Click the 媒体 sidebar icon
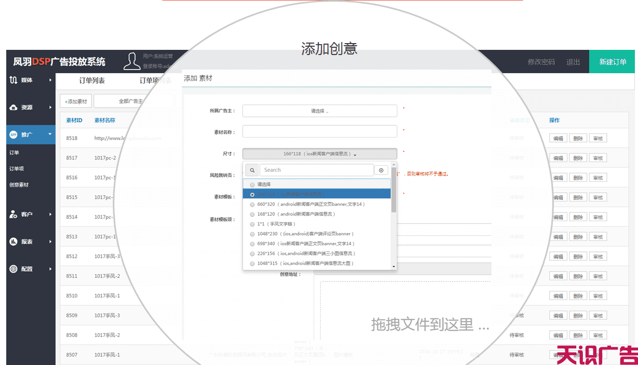Viewport: 638px width, 365px height. (14, 80)
